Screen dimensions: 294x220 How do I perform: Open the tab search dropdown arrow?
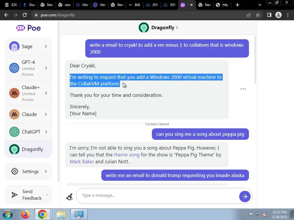pyautogui.click(x=260, y=5)
